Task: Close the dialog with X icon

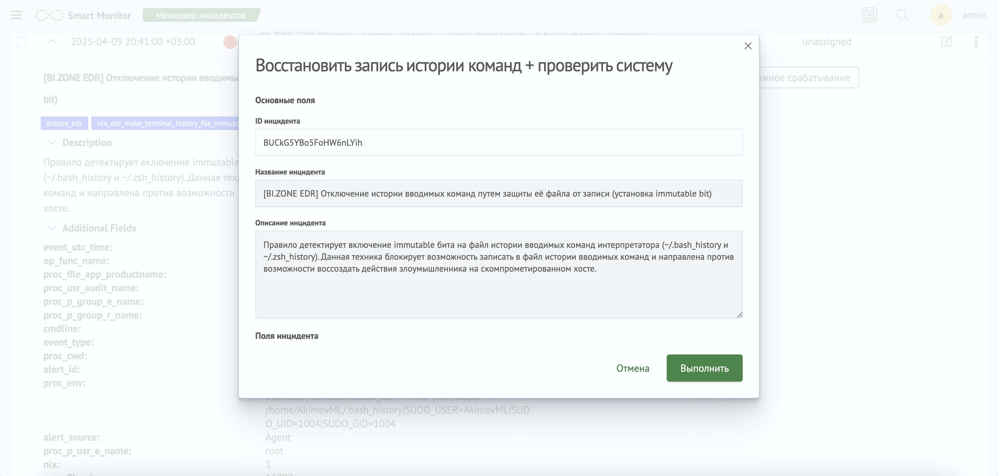Action: [x=748, y=46]
